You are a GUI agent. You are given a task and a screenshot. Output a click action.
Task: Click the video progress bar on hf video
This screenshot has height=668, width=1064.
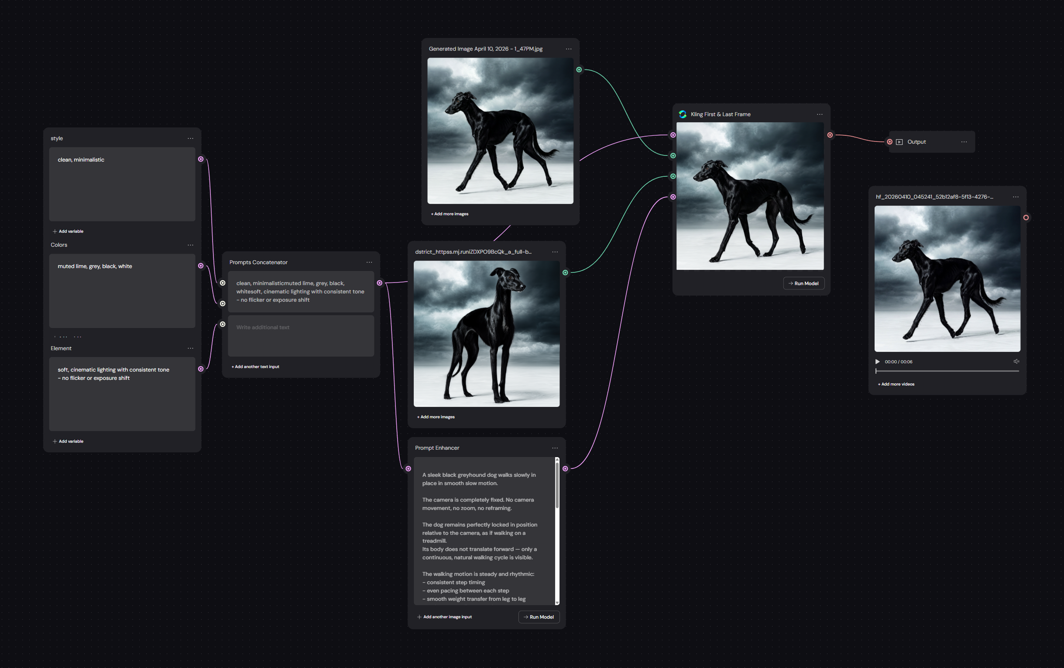(947, 371)
